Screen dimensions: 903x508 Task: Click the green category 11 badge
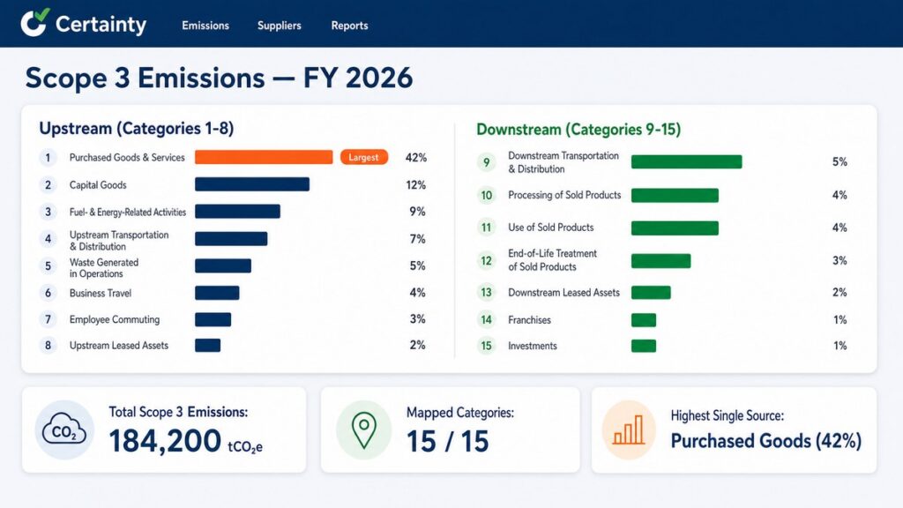coord(487,228)
